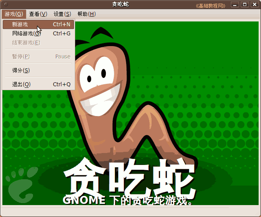Viewport: 261px width, 217px height.
Task: Click the 贪吃蛇 title bar text
Action: click(x=120, y=4)
